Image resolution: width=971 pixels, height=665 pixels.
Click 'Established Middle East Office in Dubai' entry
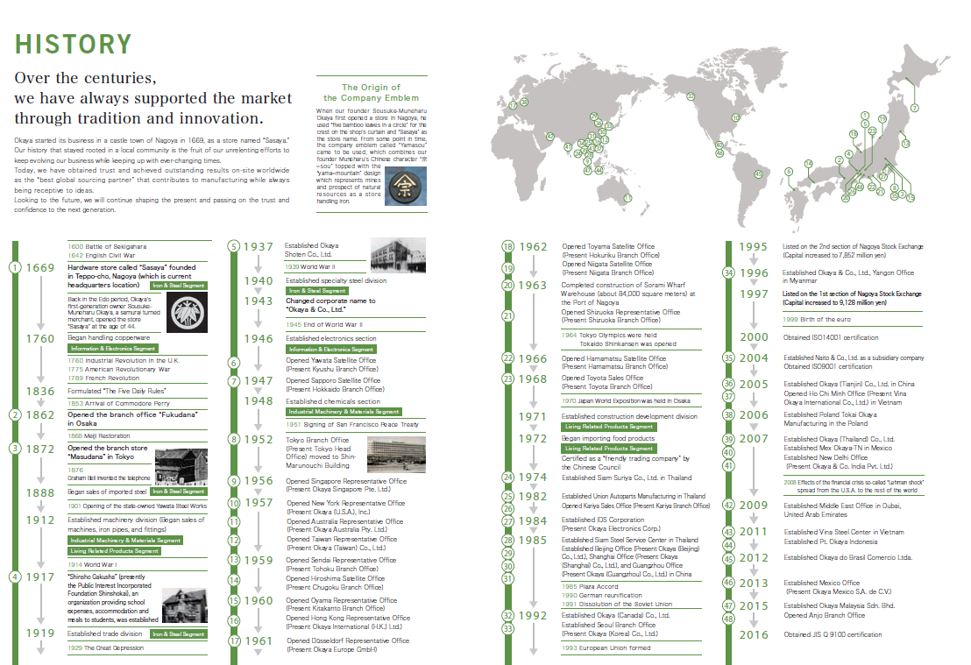pos(842,510)
